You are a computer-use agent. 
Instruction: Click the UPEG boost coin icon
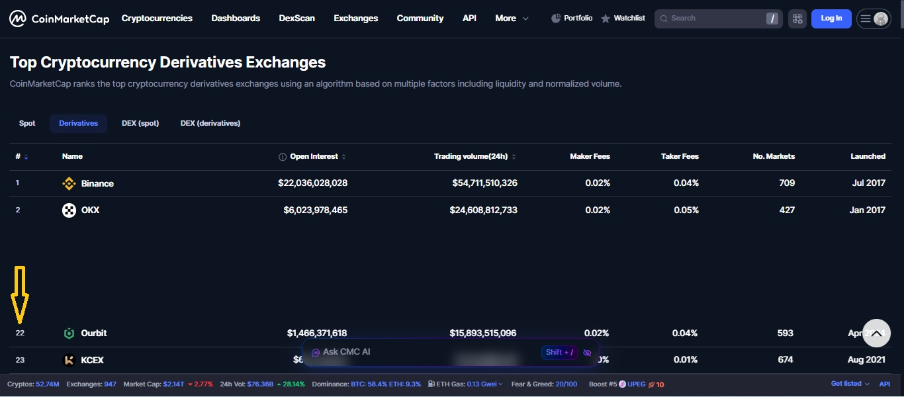click(622, 384)
